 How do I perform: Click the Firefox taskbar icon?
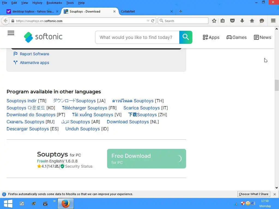click(65, 204)
